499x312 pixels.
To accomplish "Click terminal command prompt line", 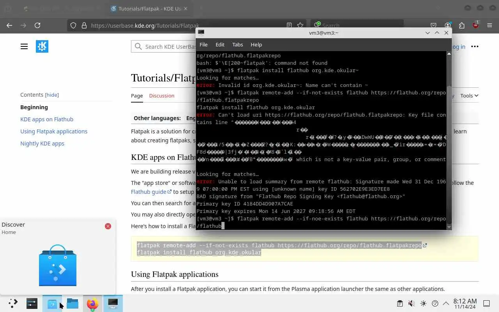I will [321, 222].
